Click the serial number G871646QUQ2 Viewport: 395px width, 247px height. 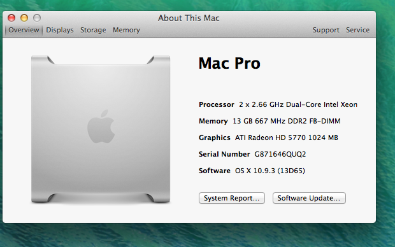[x=280, y=154]
